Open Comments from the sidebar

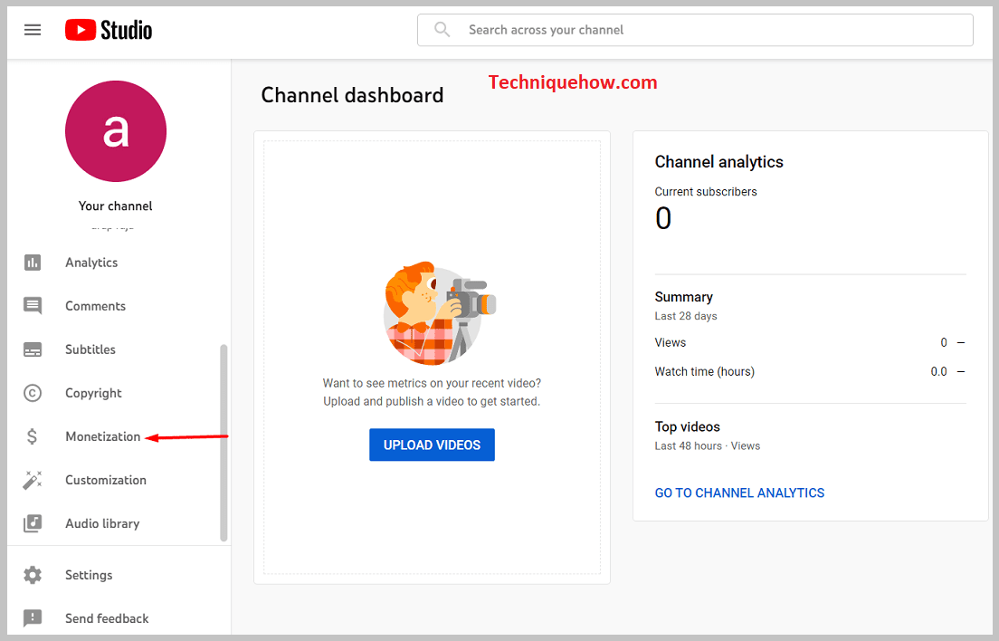[95, 306]
